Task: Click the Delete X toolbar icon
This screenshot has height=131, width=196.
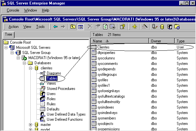Action: click(90, 27)
